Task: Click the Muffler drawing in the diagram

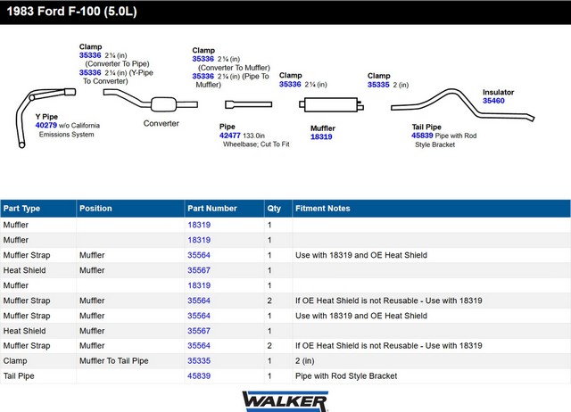Action: (331, 105)
